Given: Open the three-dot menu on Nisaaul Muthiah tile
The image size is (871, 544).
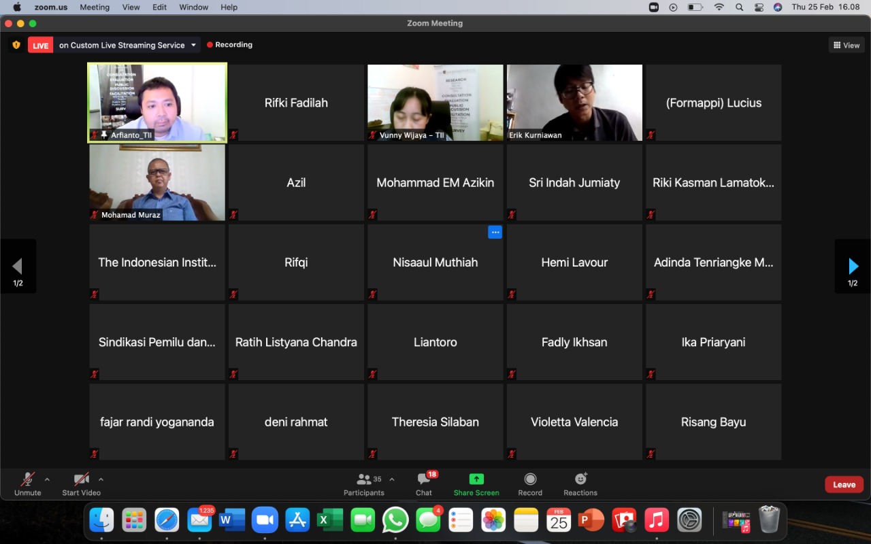Looking at the screenshot, I should [495, 233].
